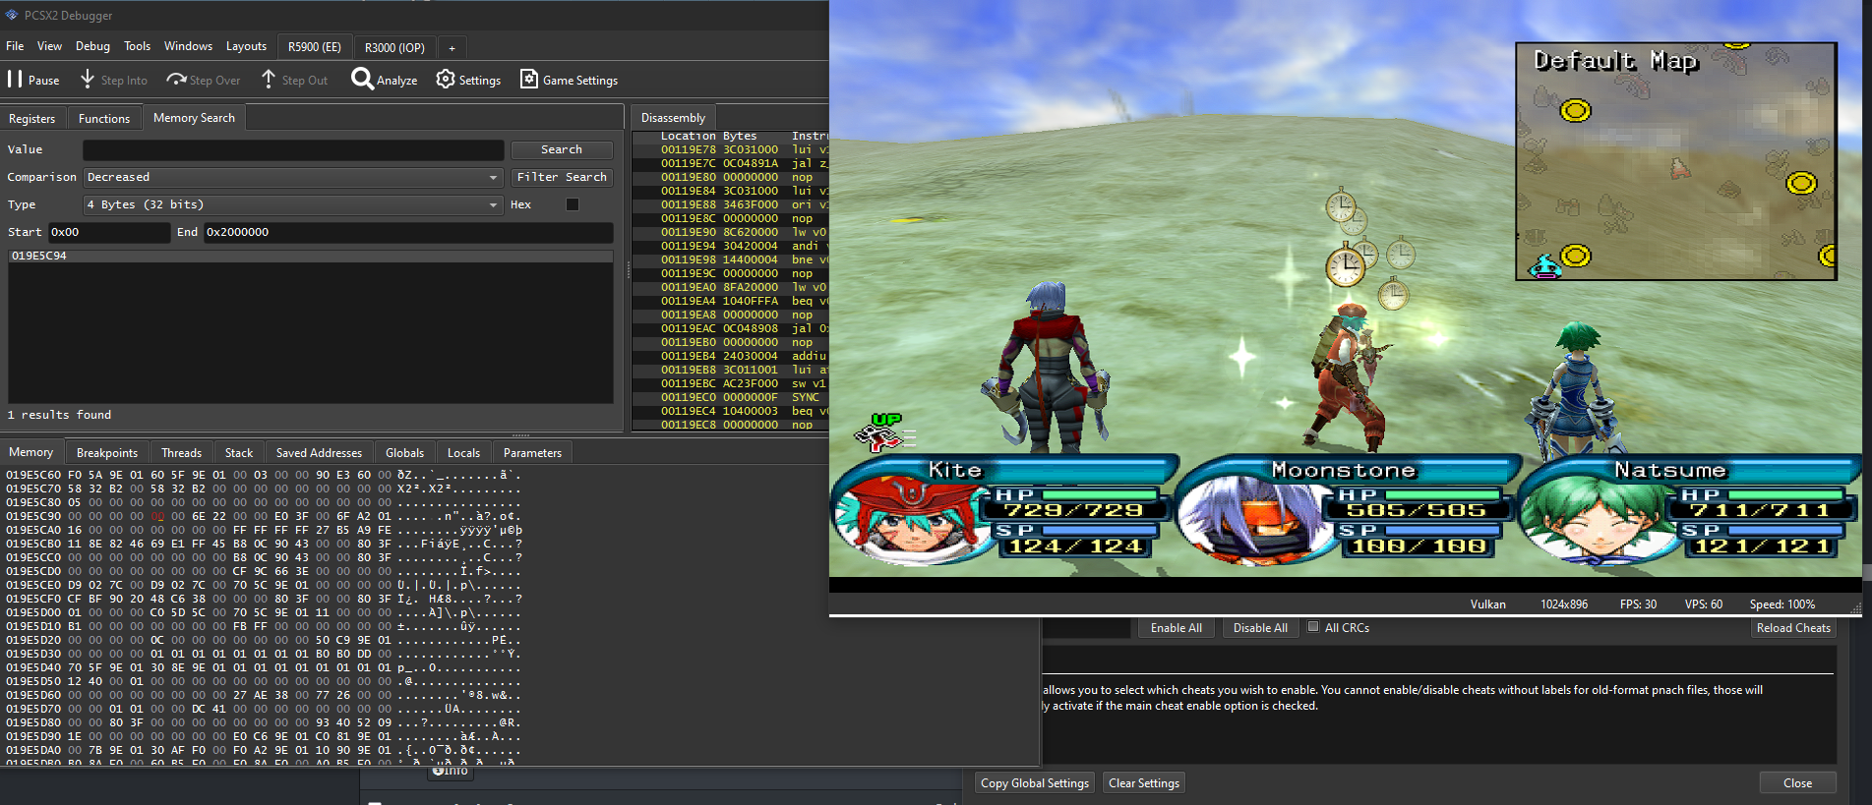This screenshot has width=1872, height=805.
Task: Focus the End address field
Action: point(408,232)
